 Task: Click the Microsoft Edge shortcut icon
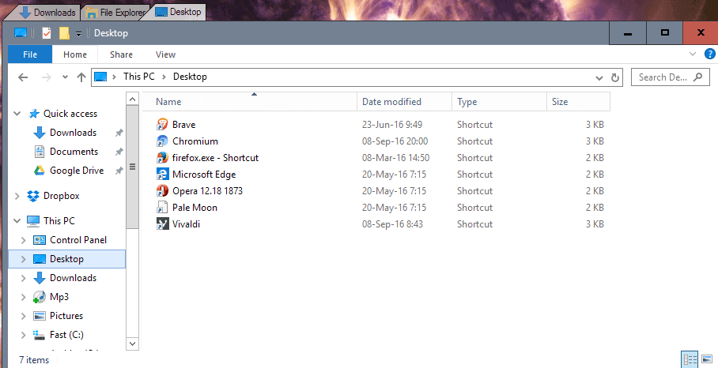pos(162,175)
